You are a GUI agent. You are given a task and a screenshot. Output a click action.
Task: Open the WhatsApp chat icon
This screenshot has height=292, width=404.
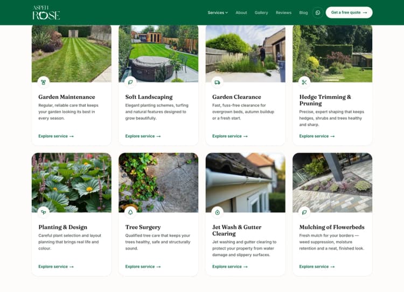coord(318,12)
